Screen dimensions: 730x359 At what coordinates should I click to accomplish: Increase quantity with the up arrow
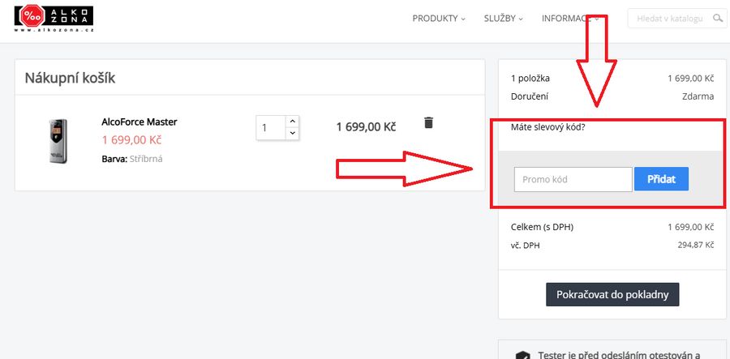[292, 122]
